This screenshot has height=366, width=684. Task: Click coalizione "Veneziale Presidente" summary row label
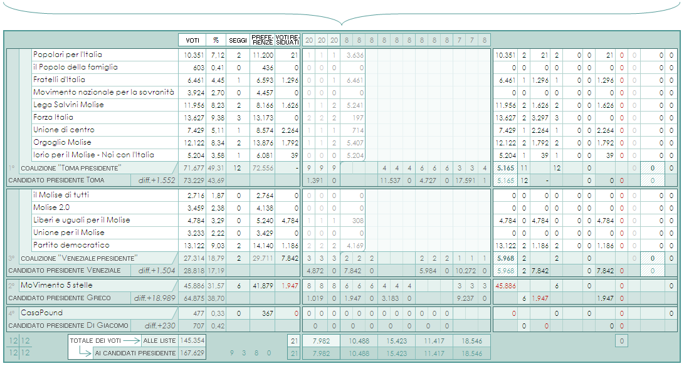click(78, 259)
